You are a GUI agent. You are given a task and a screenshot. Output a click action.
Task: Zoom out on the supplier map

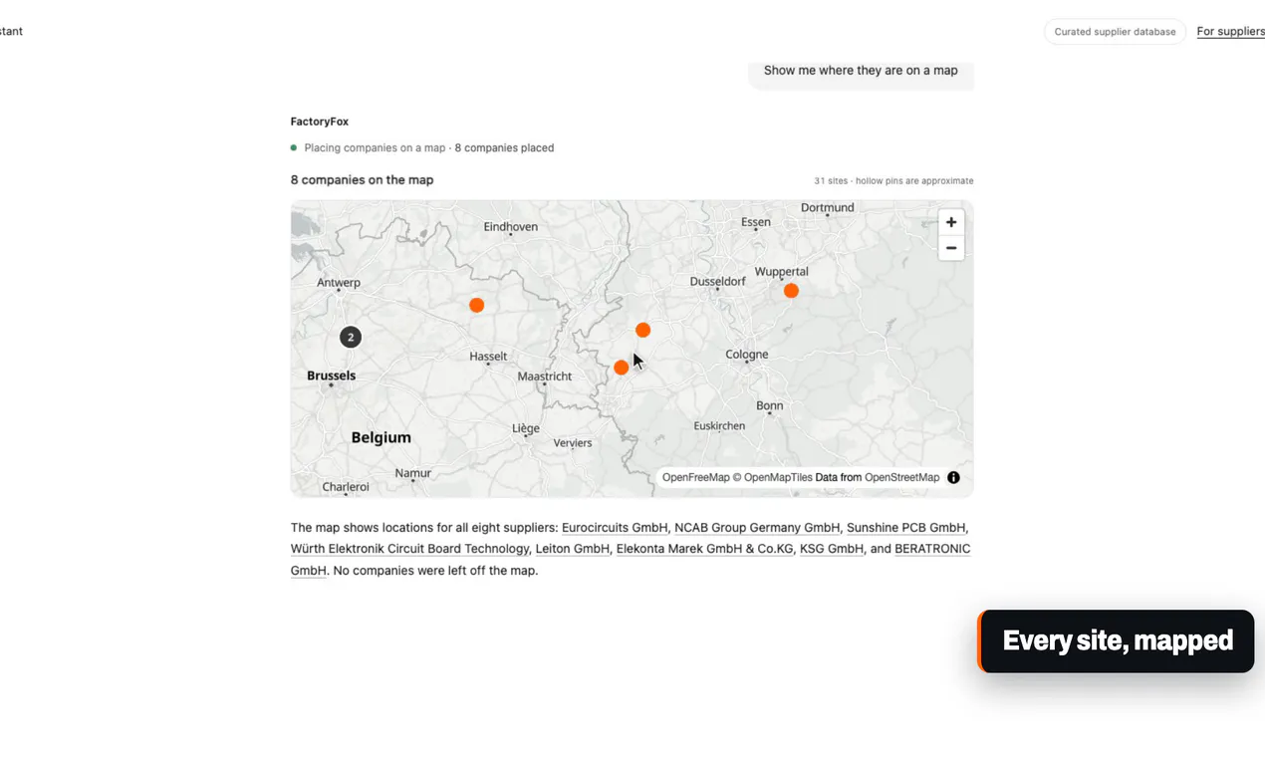(951, 248)
